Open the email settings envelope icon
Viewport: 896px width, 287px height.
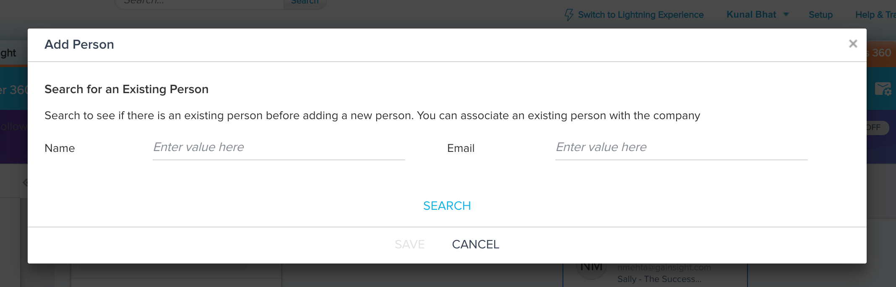click(x=882, y=89)
